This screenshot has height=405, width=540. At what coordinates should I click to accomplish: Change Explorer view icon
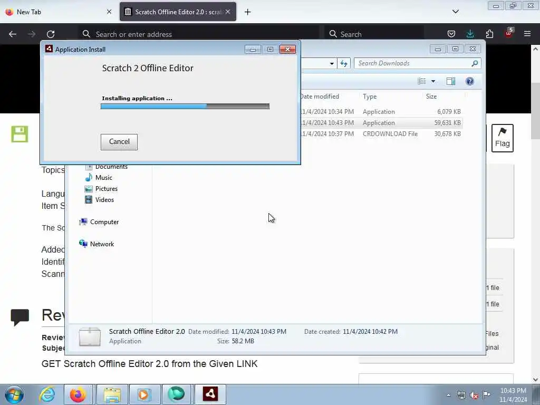pos(422,81)
